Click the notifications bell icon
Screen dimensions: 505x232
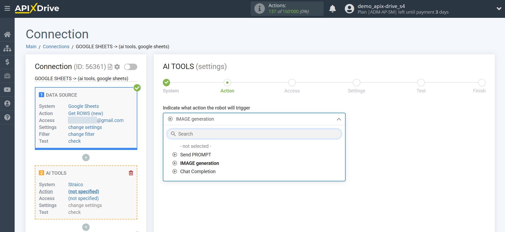pos(332,9)
